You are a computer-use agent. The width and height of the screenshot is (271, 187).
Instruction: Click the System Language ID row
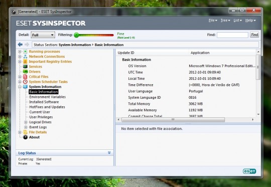click(186, 97)
